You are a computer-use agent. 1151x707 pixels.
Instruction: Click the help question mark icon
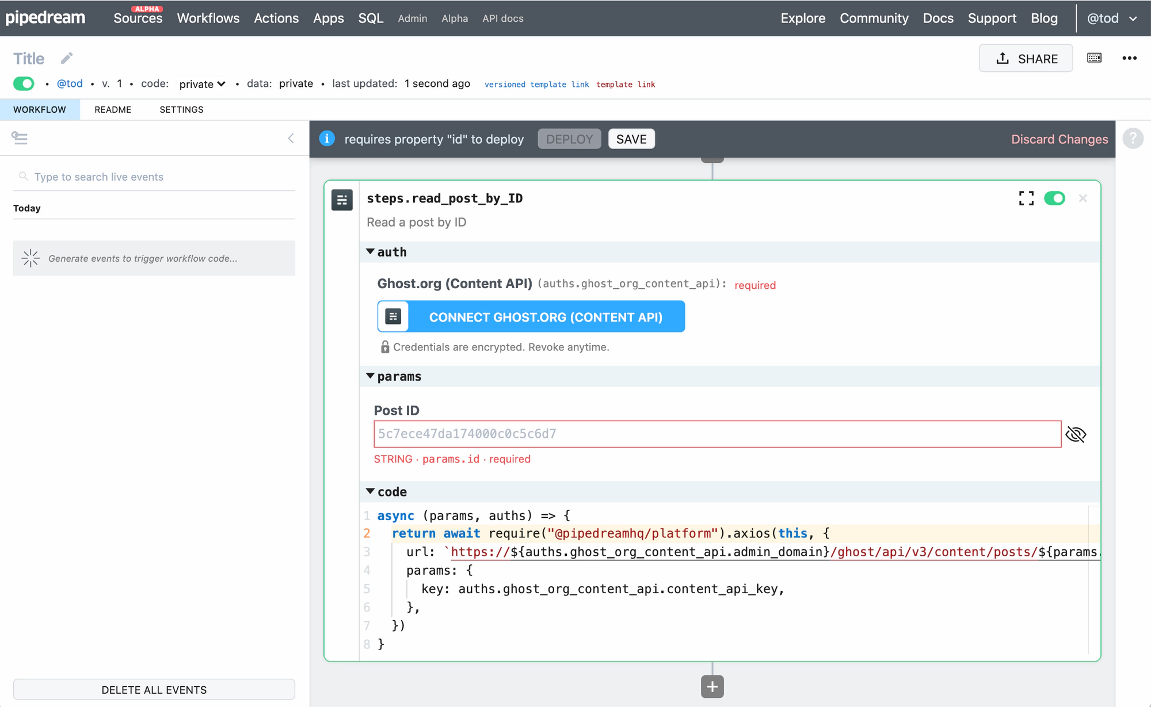1133,139
